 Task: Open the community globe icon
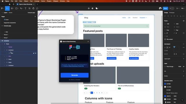point(14,4)
